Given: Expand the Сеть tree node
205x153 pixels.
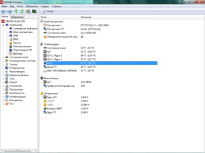Looking at the screenshot, I should pyautogui.click(x=3, y=79).
